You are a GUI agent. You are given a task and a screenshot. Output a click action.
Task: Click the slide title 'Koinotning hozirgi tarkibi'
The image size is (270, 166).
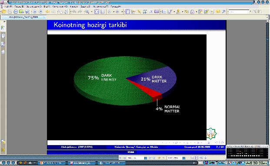90,25
